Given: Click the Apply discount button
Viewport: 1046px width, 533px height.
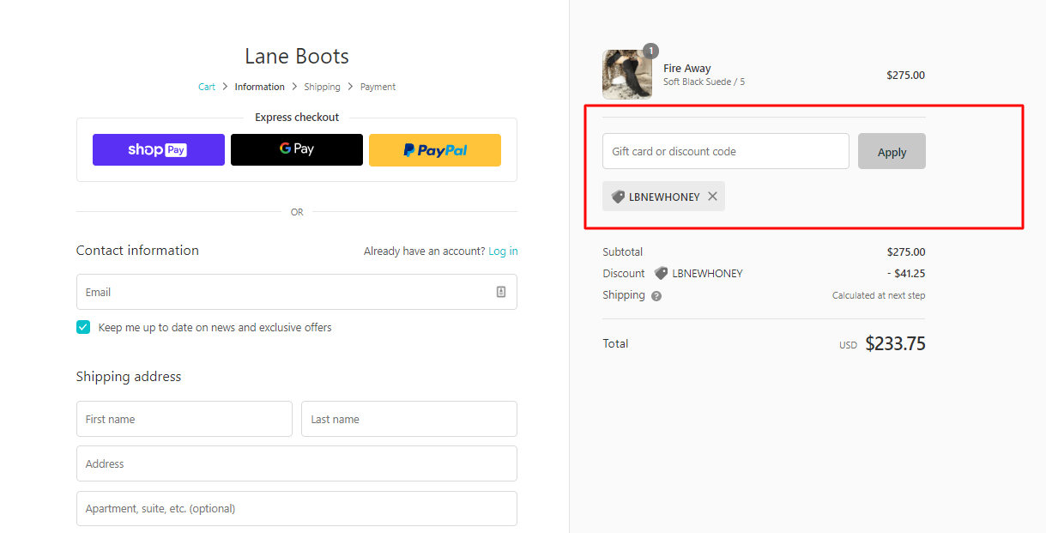Looking at the screenshot, I should coord(892,151).
